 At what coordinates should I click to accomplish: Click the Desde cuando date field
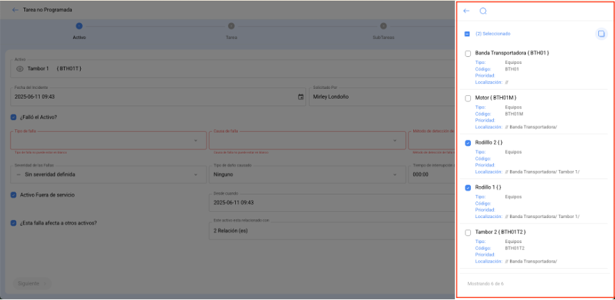point(330,202)
